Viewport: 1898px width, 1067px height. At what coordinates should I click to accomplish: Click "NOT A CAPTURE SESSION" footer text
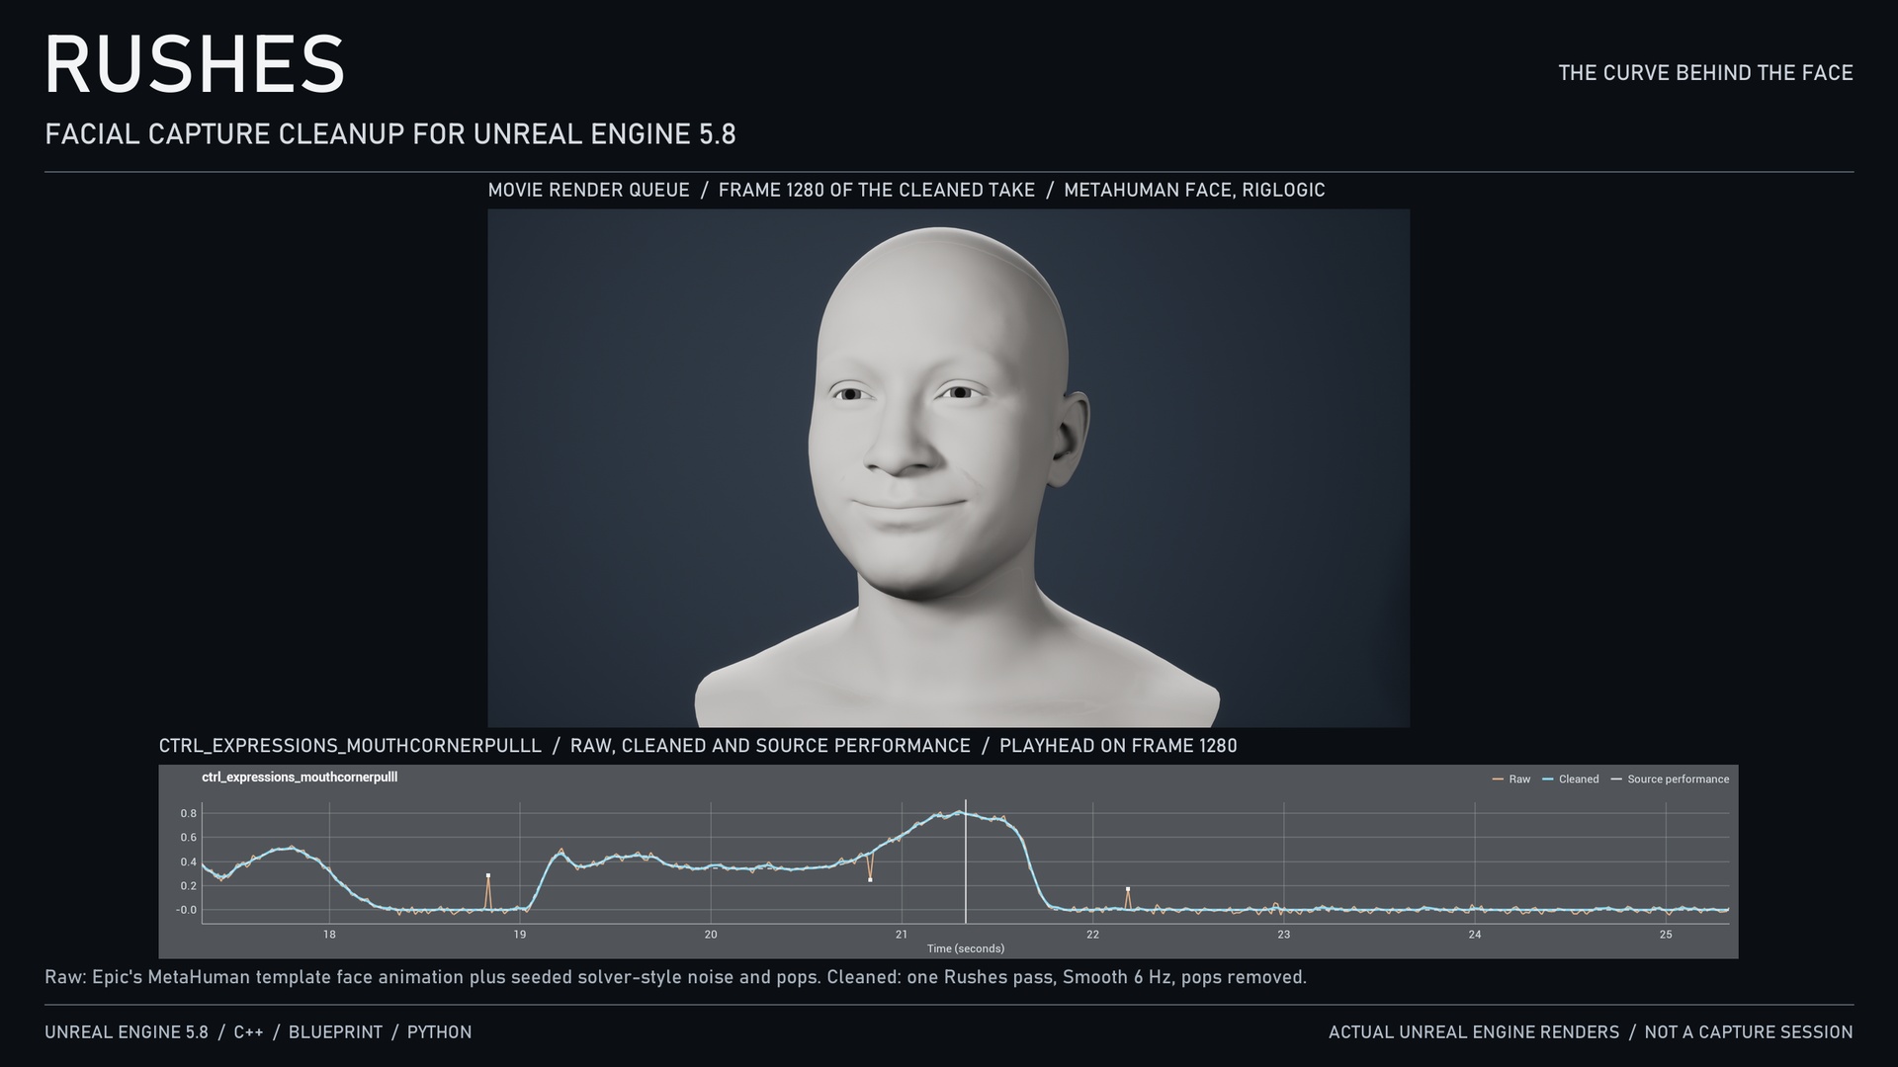tap(1749, 1032)
